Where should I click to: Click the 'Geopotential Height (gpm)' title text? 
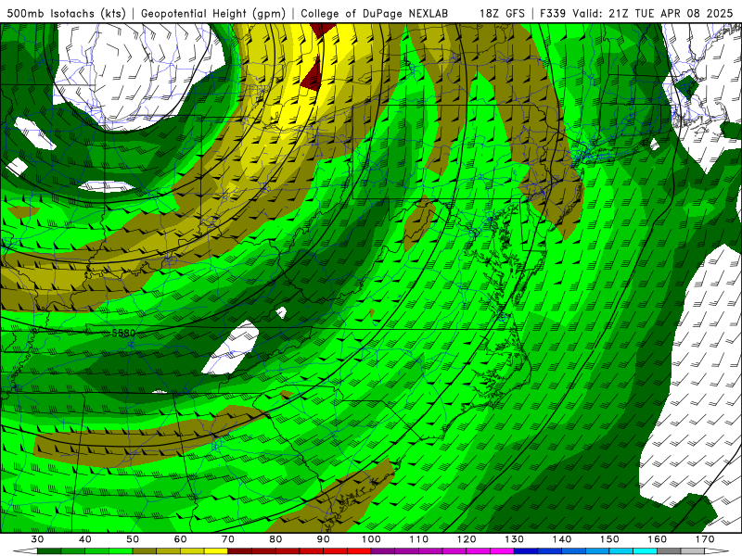tap(213, 14)
